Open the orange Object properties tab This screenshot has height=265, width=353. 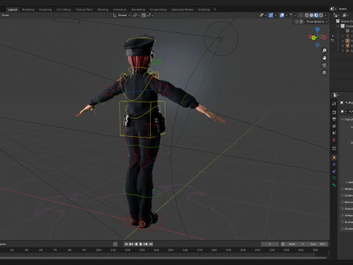pos(334,158)
